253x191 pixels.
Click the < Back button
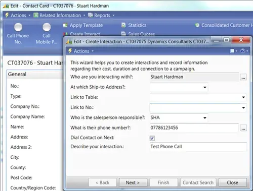tap(103, 182)
